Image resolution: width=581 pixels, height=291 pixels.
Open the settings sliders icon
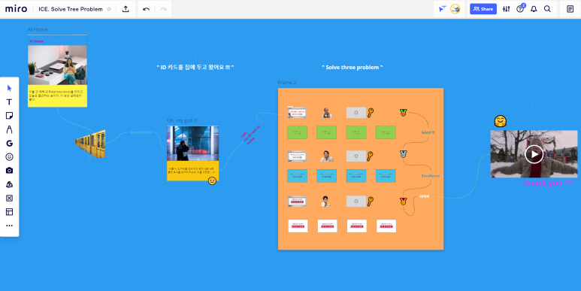[x=506, y=9]
